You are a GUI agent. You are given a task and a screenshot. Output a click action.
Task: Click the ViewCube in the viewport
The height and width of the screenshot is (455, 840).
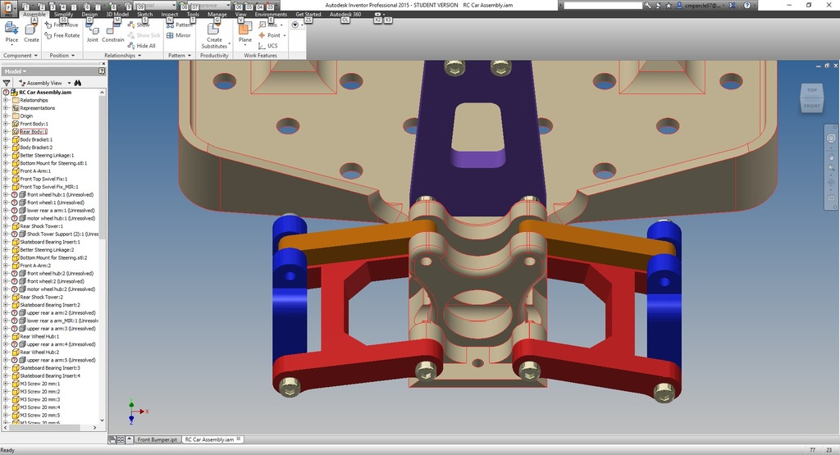click(810, 98)
